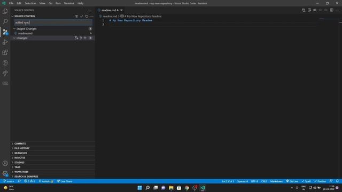Select Markdown language mode
Viewport: 342px width, 192px height.
[276, 181]
